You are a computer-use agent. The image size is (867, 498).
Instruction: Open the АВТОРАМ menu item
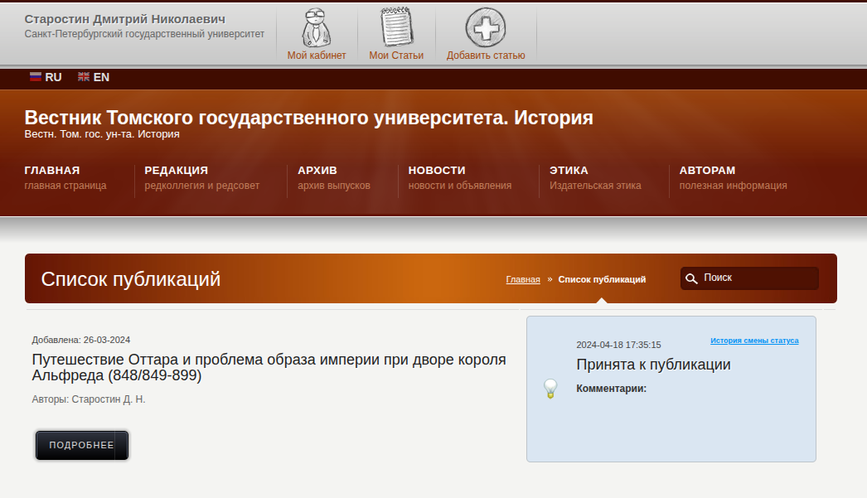point(707,171)
